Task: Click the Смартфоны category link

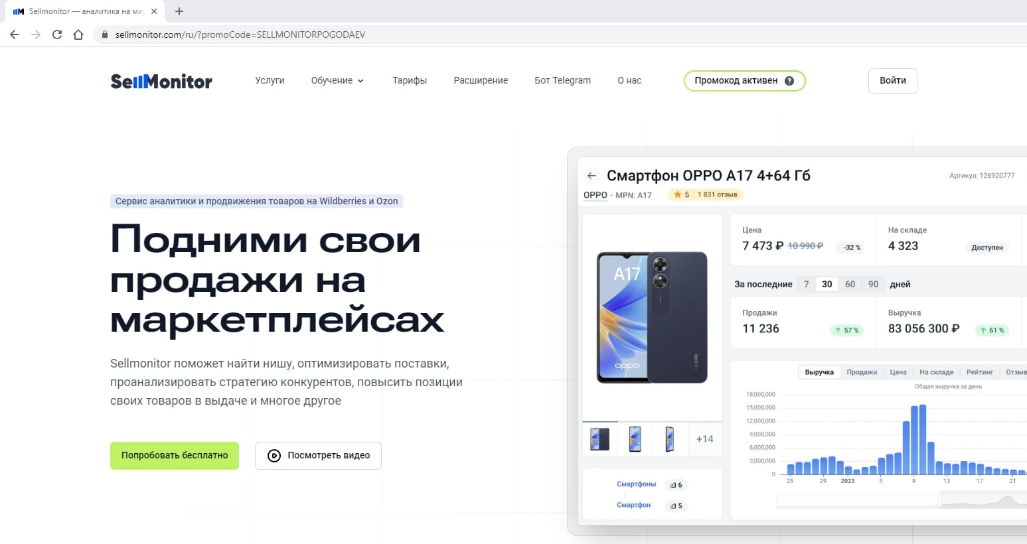Action: (637, 484)
